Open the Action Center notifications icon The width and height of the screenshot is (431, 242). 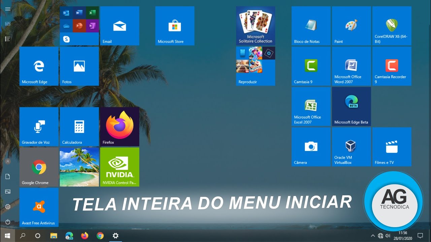[x=420, y=236]
